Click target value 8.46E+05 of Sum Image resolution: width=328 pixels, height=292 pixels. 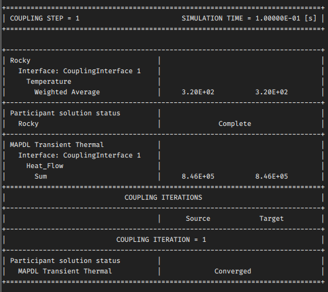[272, 177]
